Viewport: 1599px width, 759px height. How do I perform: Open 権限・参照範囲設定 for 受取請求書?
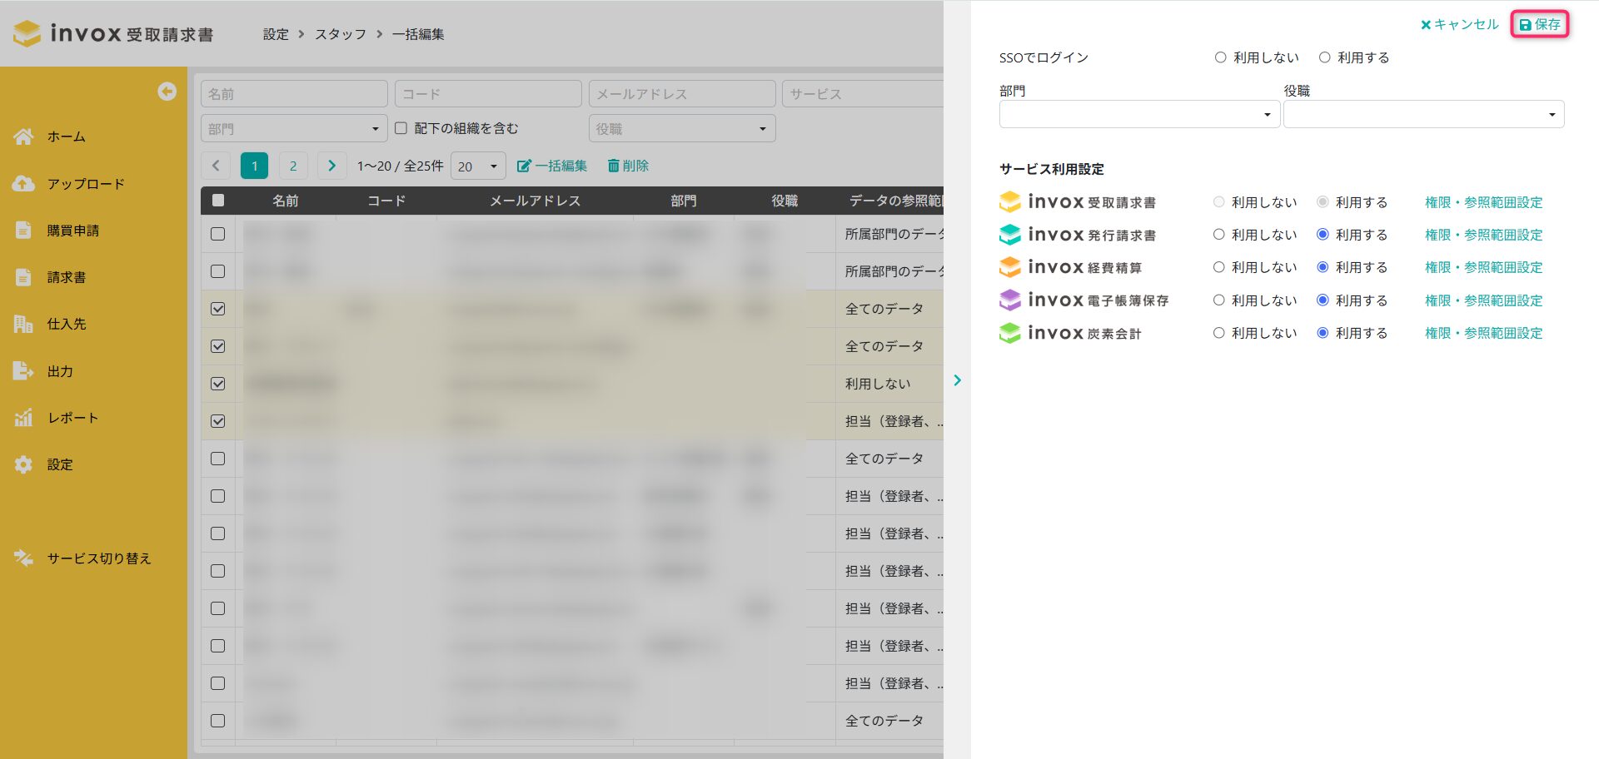[x=1483, y=202]
